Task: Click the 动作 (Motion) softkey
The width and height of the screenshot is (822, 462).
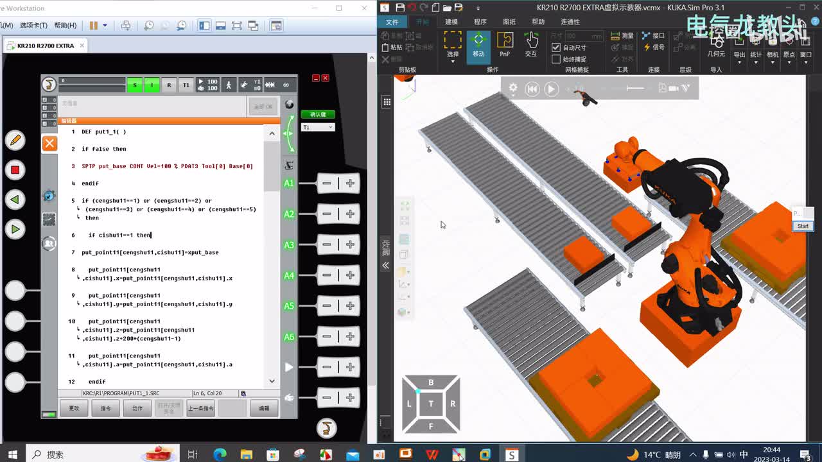Action: tap(137, 408)
